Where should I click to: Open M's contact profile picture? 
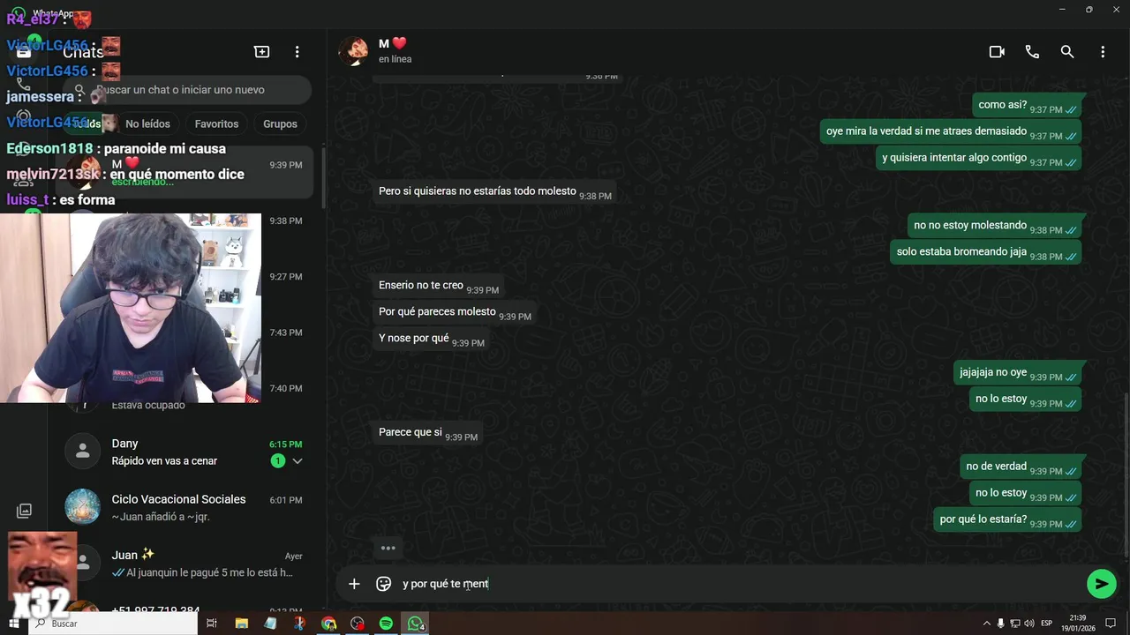pyautogui.click(x=354, y=51)
